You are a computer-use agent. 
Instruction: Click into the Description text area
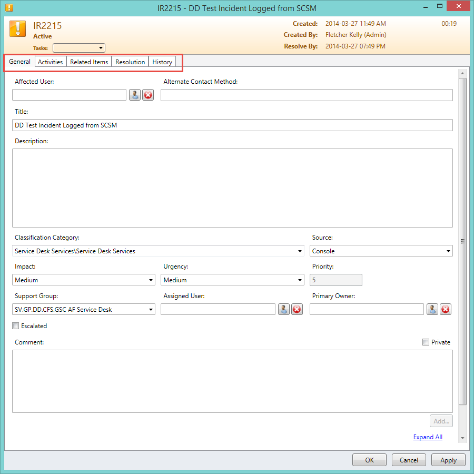[232, 188]
